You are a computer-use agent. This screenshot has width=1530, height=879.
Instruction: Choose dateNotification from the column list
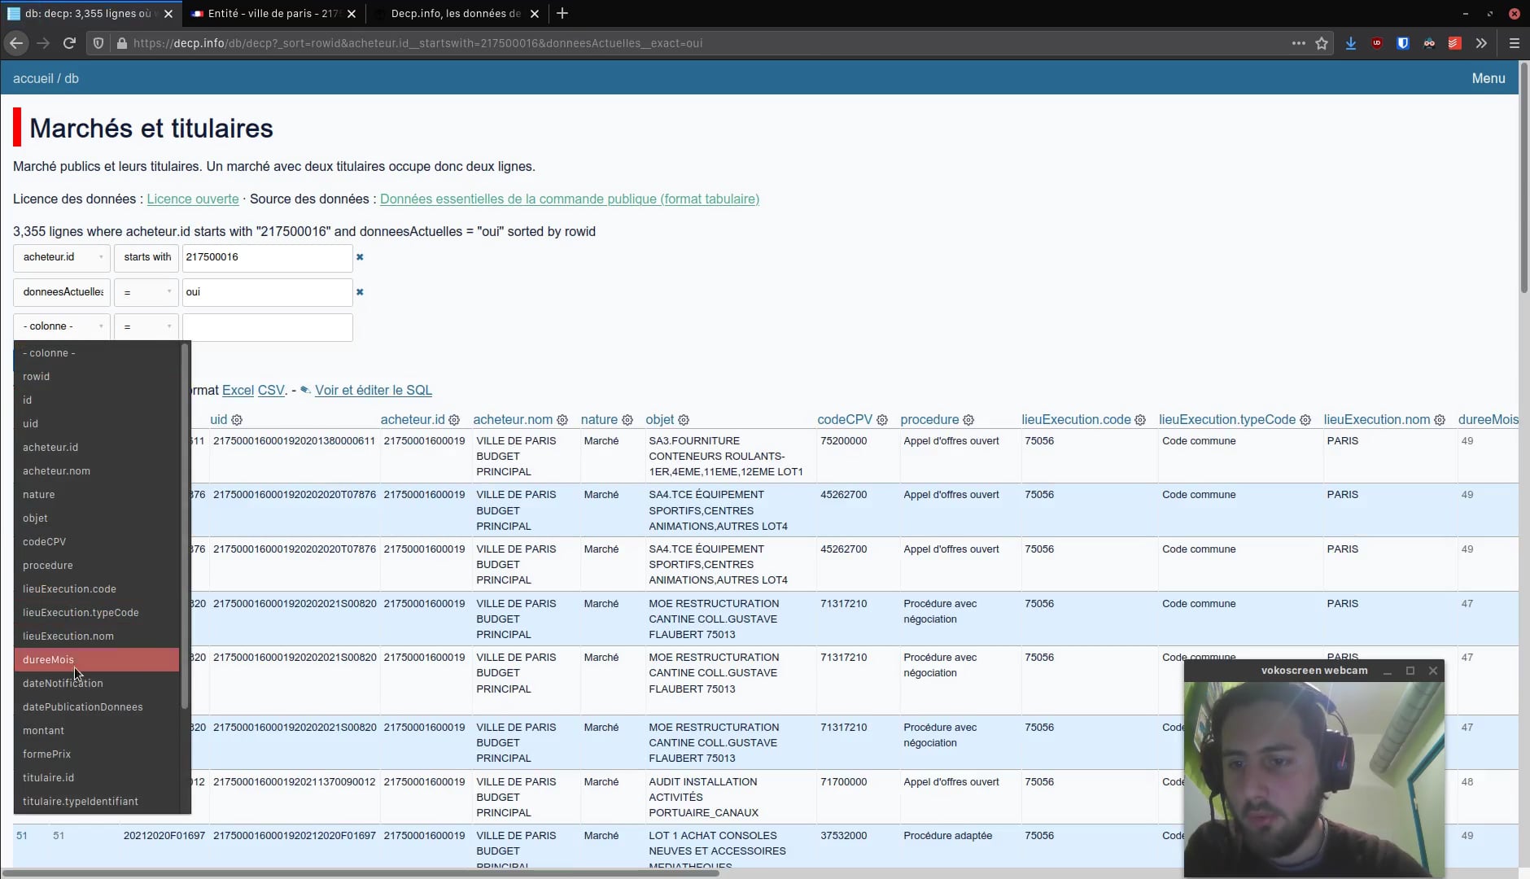tap(97, 684)
